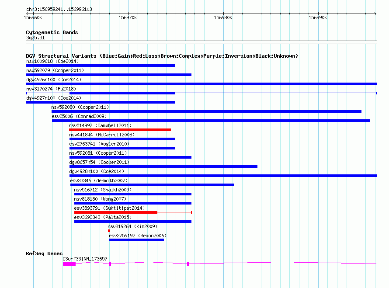389x288 pixels.
Task: Click the chr3:156959241..156996103 coordinates text
Action: [59, 9]
